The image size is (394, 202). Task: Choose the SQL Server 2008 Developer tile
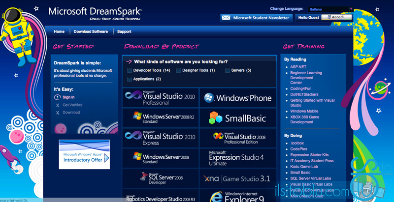tap(161, 178)
